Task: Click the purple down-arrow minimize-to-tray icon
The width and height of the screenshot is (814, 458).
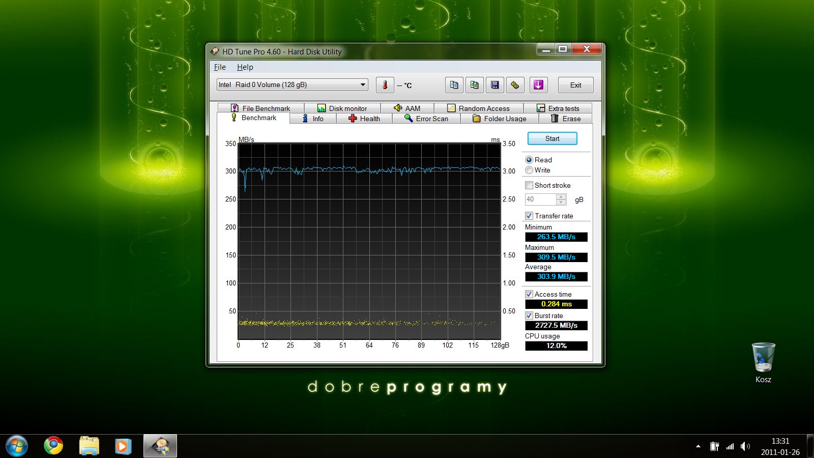Action: point(538,85)
